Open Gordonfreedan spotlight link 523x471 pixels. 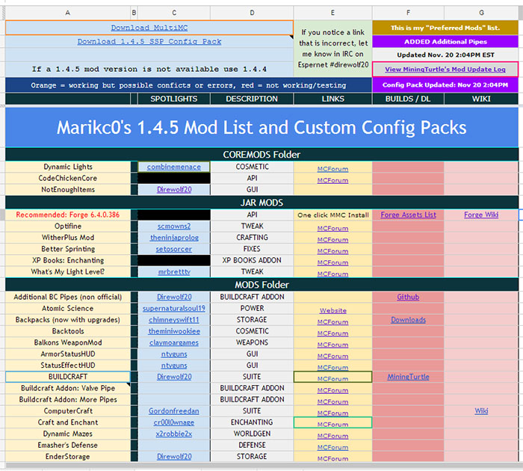click(174, 411)
